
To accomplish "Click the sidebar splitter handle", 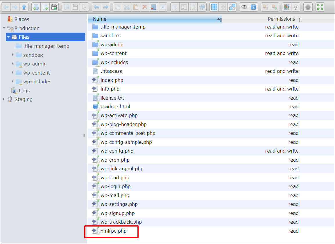I will point(84,135).
